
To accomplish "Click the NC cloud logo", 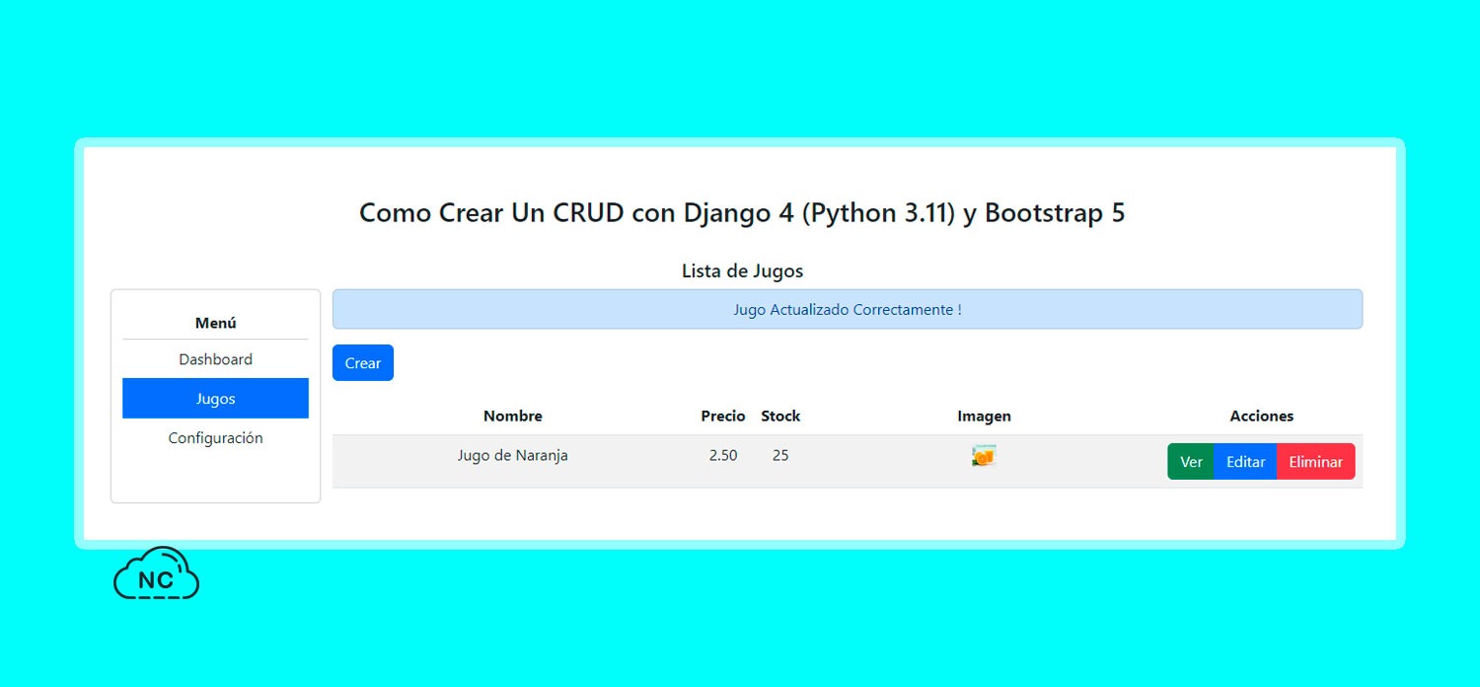I will (156, 573).
